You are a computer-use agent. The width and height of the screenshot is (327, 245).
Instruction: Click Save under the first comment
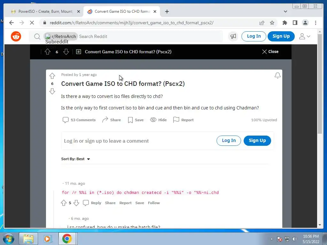tap(140, 203)
